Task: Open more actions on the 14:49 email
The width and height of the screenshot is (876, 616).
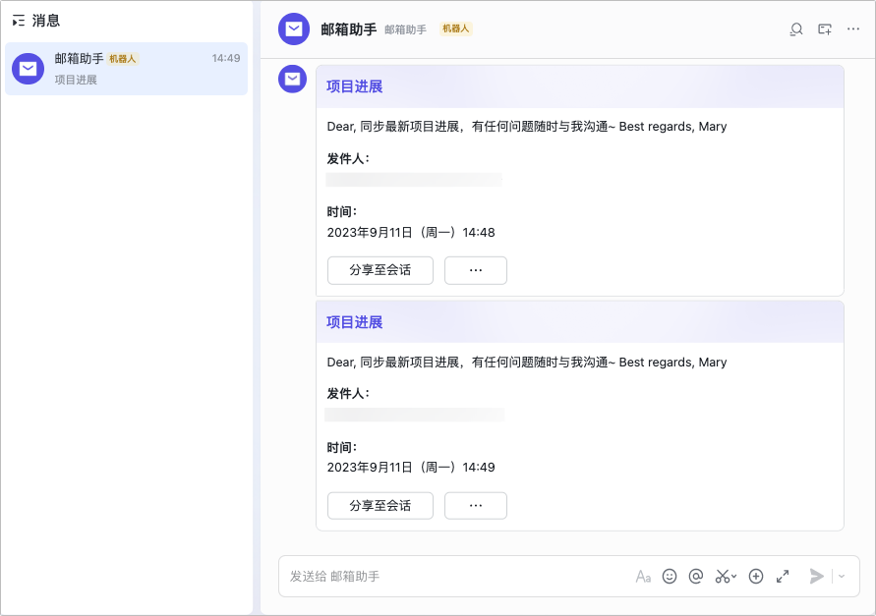Action: coord(476,506)
